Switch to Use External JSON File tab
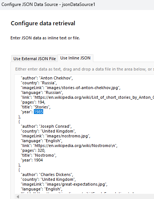Image resolution: width=154 pixels, height=199 pixels. coord(35,59)
